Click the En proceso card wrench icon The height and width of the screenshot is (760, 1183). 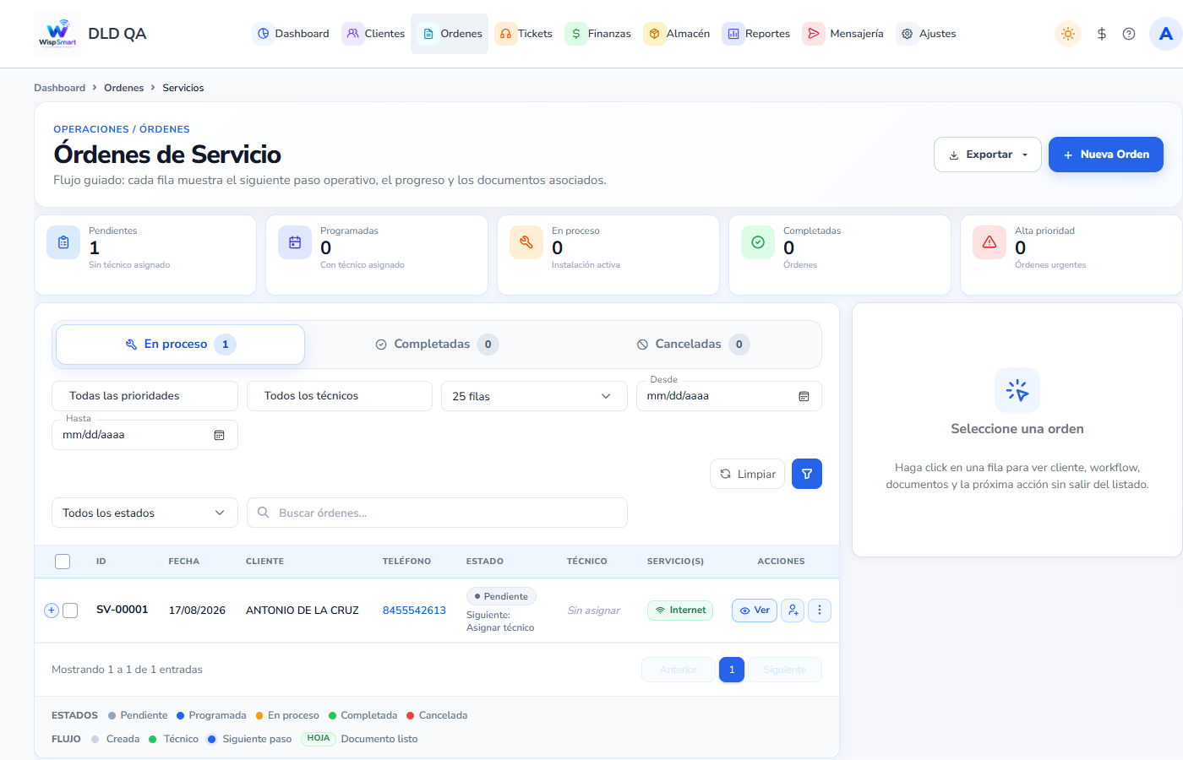tap(526, 242)
